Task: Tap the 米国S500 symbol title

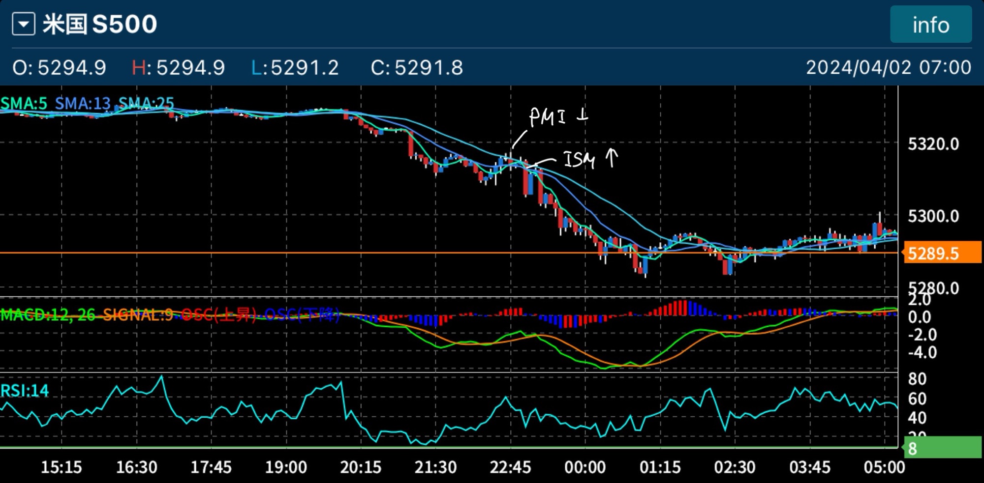Action: pos(100,24)
